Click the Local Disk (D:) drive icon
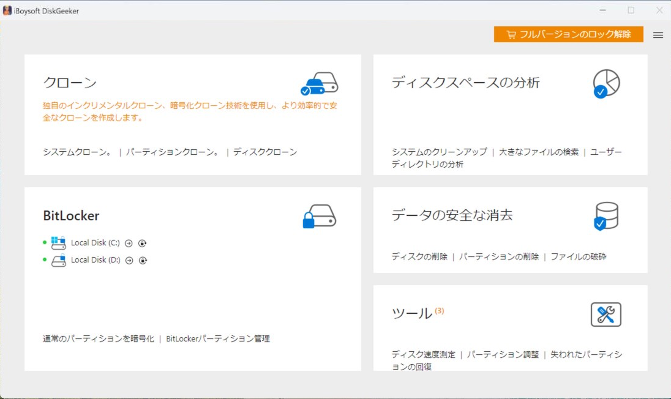Screen dimensions: 671x399 click(x=59, y=260)
